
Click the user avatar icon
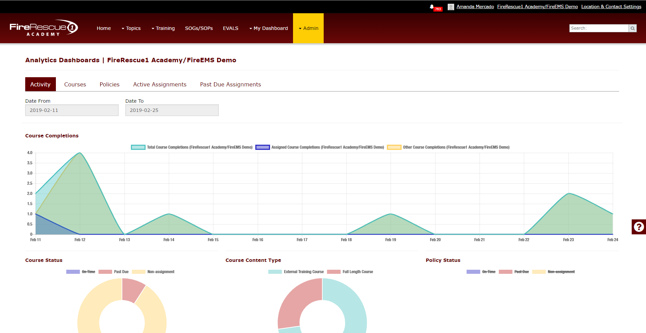tap(451, 7)
